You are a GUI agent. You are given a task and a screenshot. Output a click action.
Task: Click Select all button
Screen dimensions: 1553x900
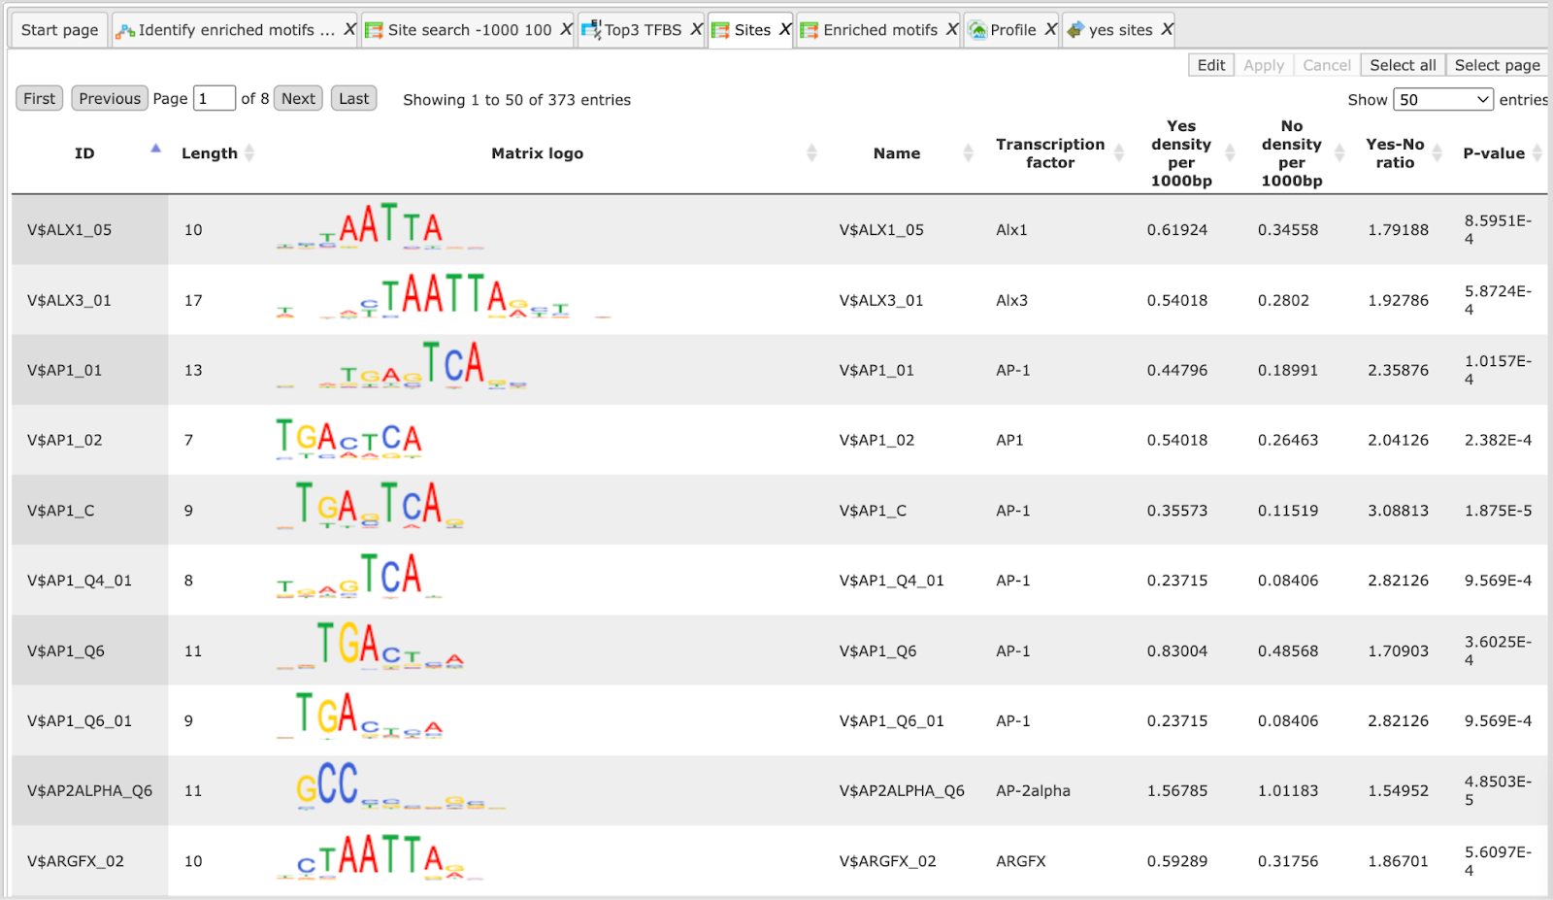point(1403,65)
